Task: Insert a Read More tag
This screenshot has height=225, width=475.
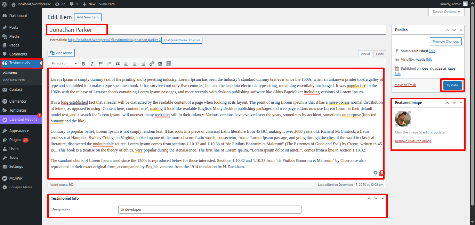Action: click(160, 64)
